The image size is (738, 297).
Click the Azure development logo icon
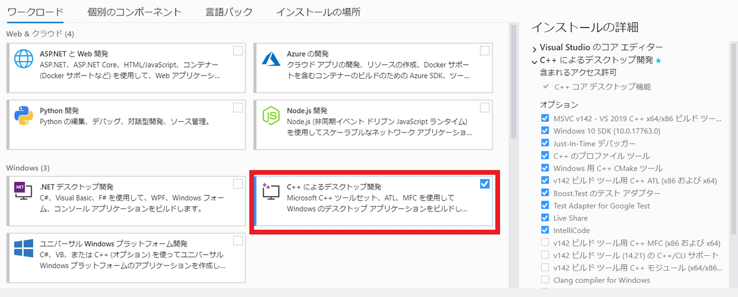(271, 59)
